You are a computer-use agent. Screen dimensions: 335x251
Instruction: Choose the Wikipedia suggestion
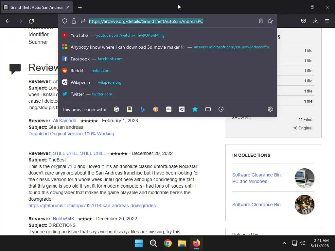pos(167,82)
